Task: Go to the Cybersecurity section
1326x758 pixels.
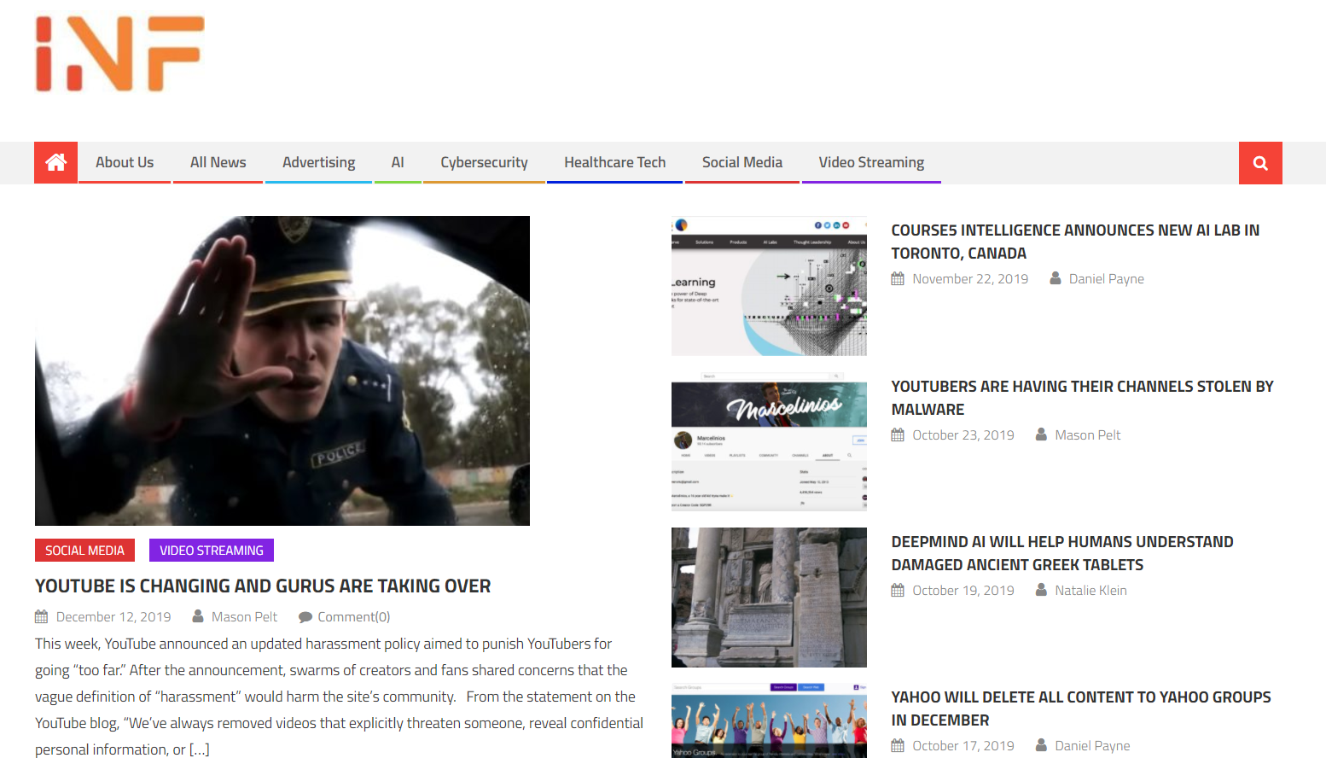Action: click(484, 162)
